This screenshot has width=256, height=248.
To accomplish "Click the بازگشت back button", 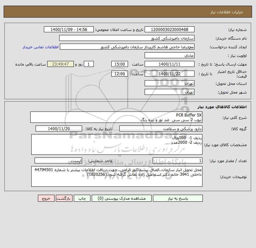I will click(x=64, y=198).
